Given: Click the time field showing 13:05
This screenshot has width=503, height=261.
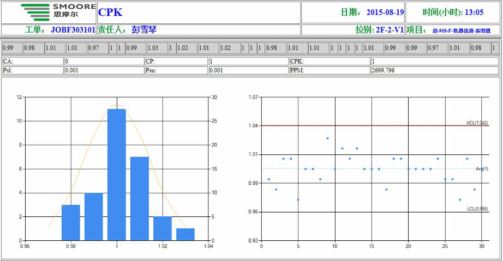Looking at the screenshot, I should (453, 13).
